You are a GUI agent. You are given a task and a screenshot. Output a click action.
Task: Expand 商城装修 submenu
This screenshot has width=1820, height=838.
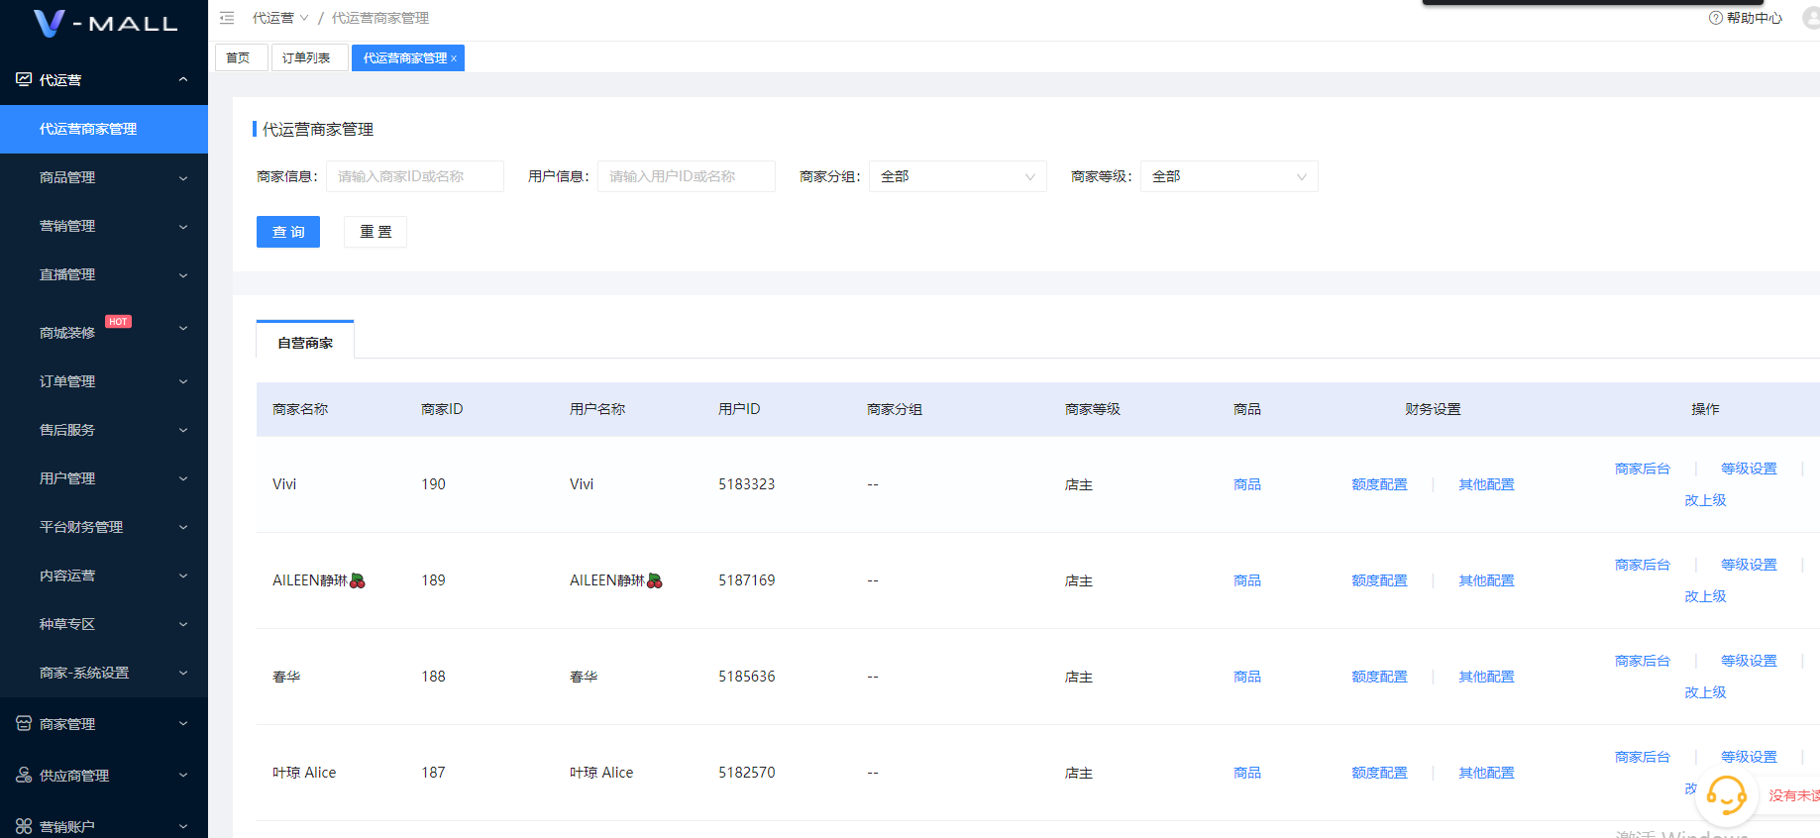pyautogui.click(x=183, y=328)
